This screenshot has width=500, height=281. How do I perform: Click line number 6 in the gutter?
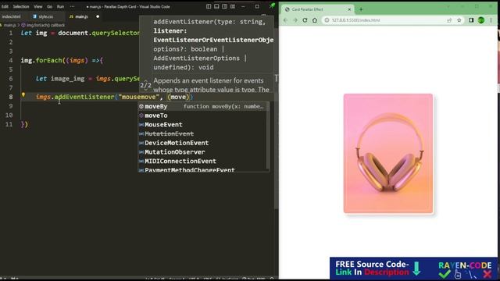coord(11,79)
